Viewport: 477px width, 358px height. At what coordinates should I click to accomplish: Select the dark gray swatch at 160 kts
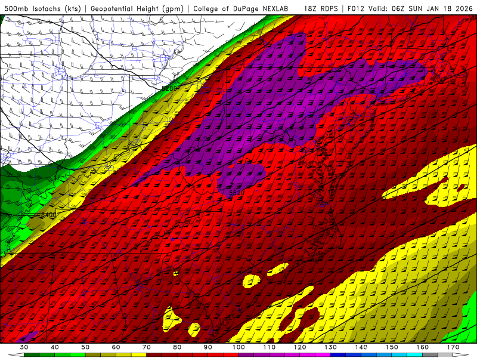coord(430,355)
